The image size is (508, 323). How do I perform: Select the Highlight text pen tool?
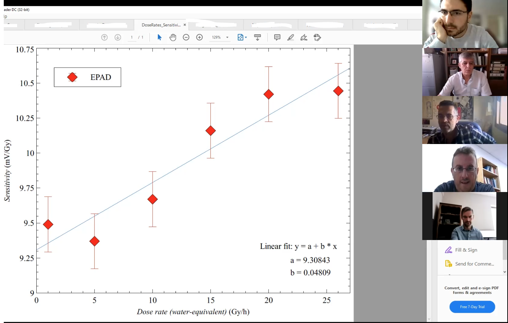pos(291,37)
